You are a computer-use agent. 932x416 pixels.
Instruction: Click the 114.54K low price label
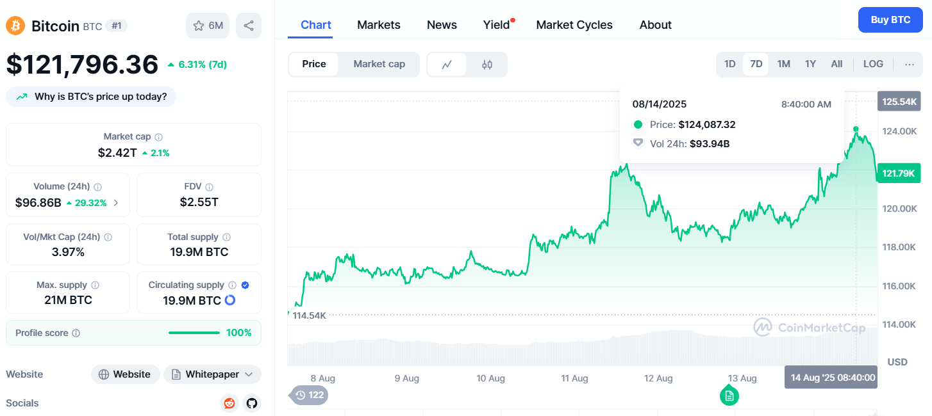(x=309, y=316)
